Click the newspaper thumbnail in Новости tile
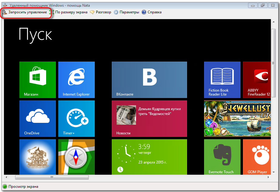The image size is (280, 192). [x=126, y=115]
